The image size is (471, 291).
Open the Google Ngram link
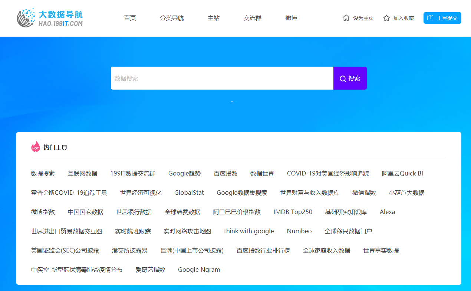(x=199, y=270)
